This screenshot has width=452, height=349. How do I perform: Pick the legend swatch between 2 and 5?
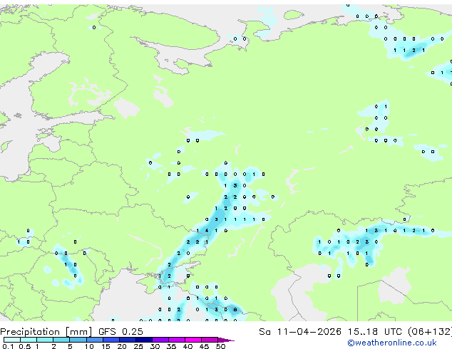click(61, 340)
